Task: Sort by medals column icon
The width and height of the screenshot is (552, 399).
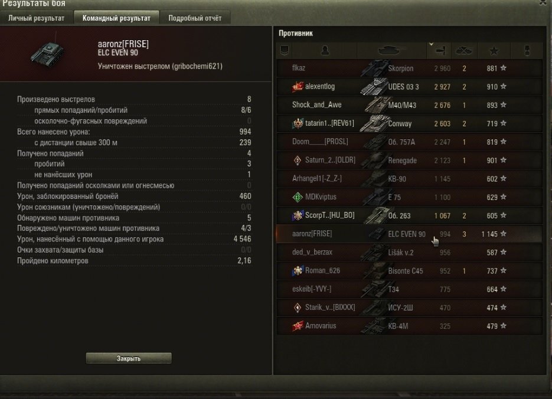Action: pyautogui.click(x=527, y=51)
